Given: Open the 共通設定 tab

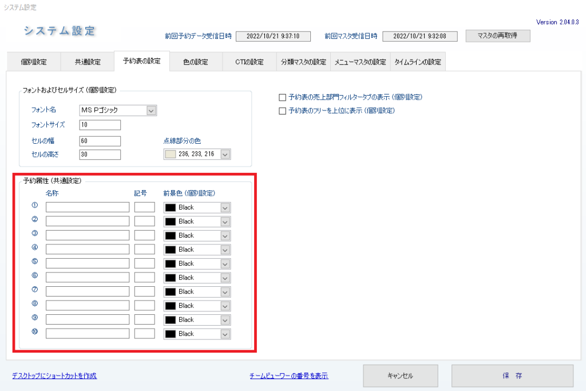Looking at the screenshot, I should click(88, 62).
